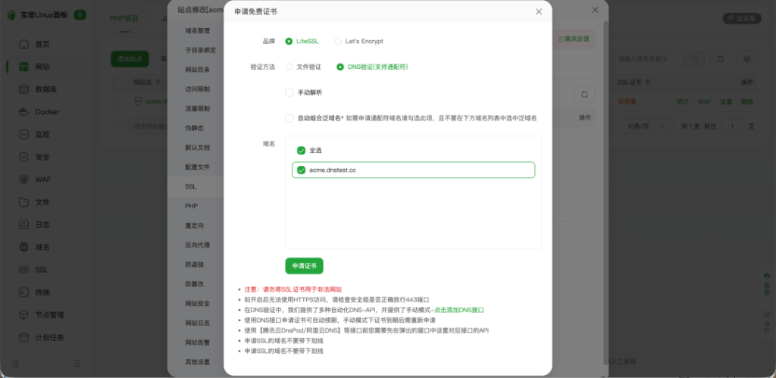Click the 首页 home icon in sidebar
The height and width of the screenshot is (378, 776).
(x=23, y=44)
